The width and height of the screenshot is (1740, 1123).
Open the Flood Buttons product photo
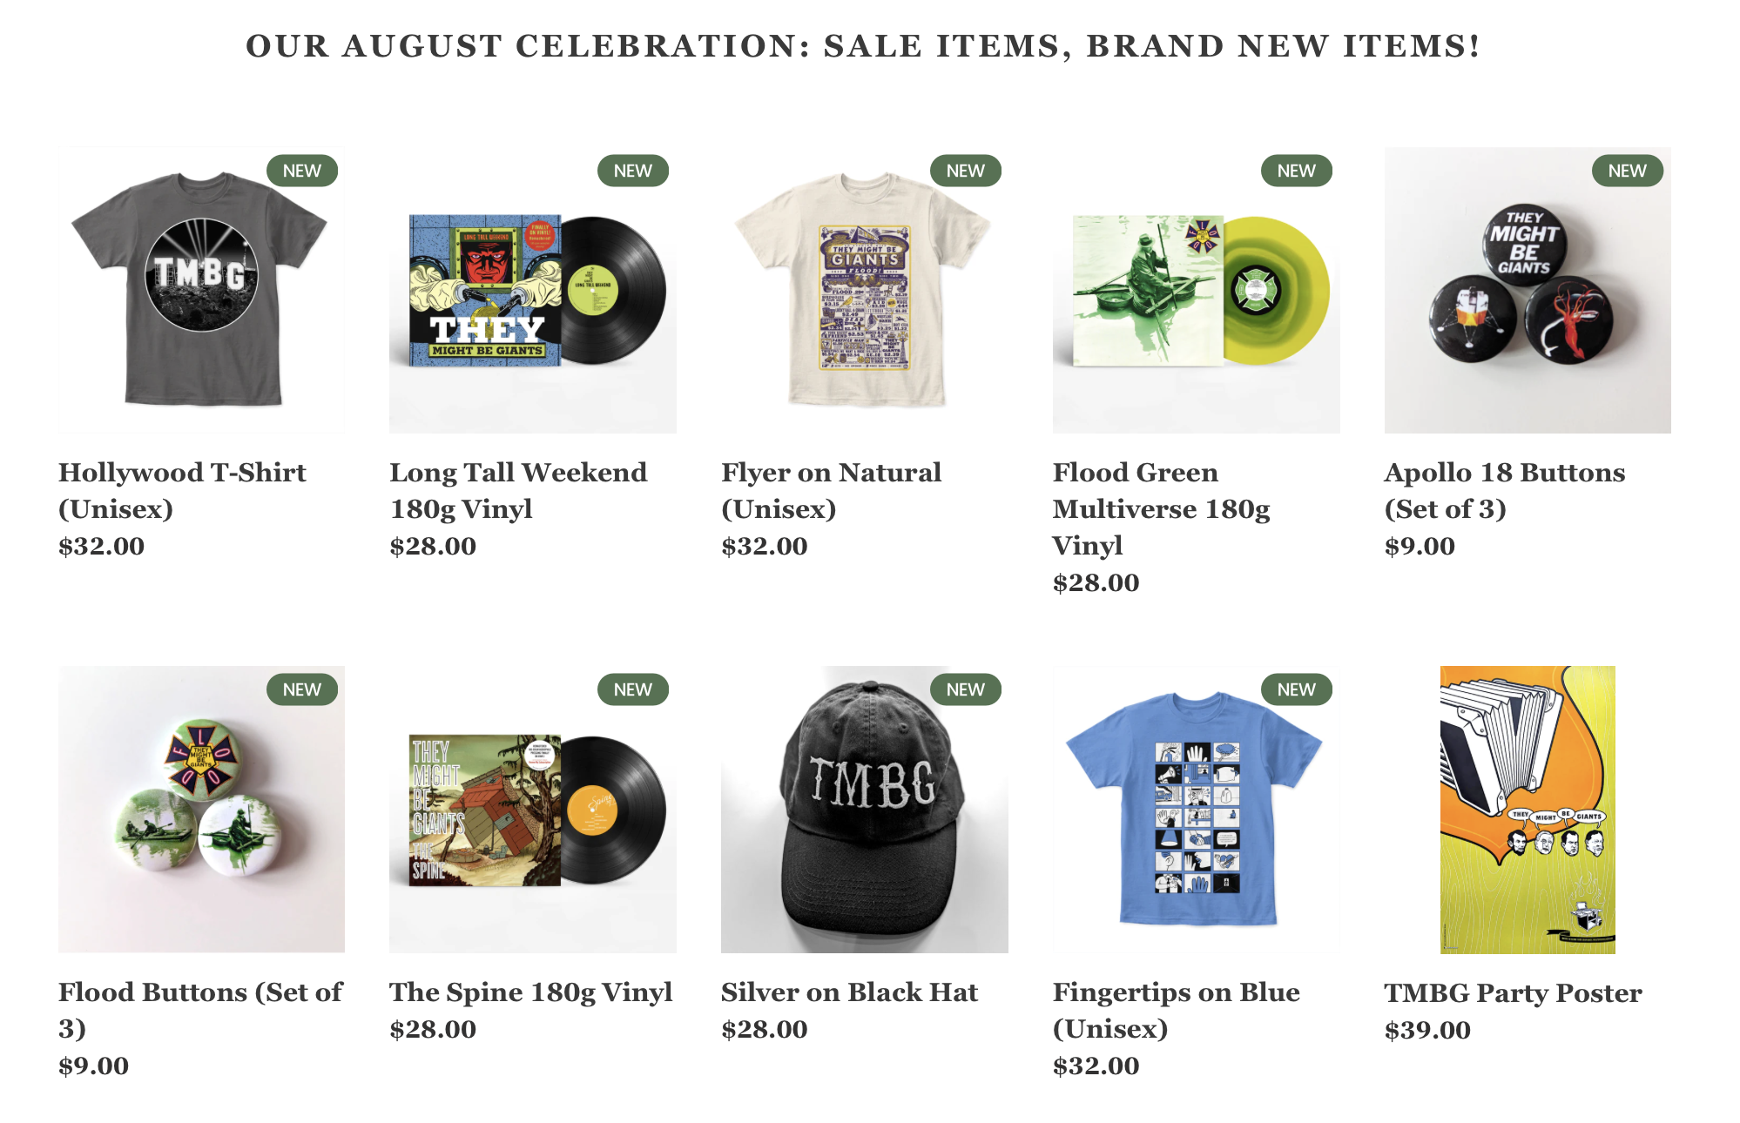(x=201, y=809)
